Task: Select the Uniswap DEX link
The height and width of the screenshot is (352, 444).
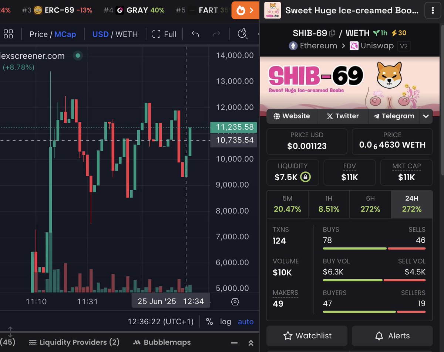Action: pyautogui.click(x=371, y=46)
